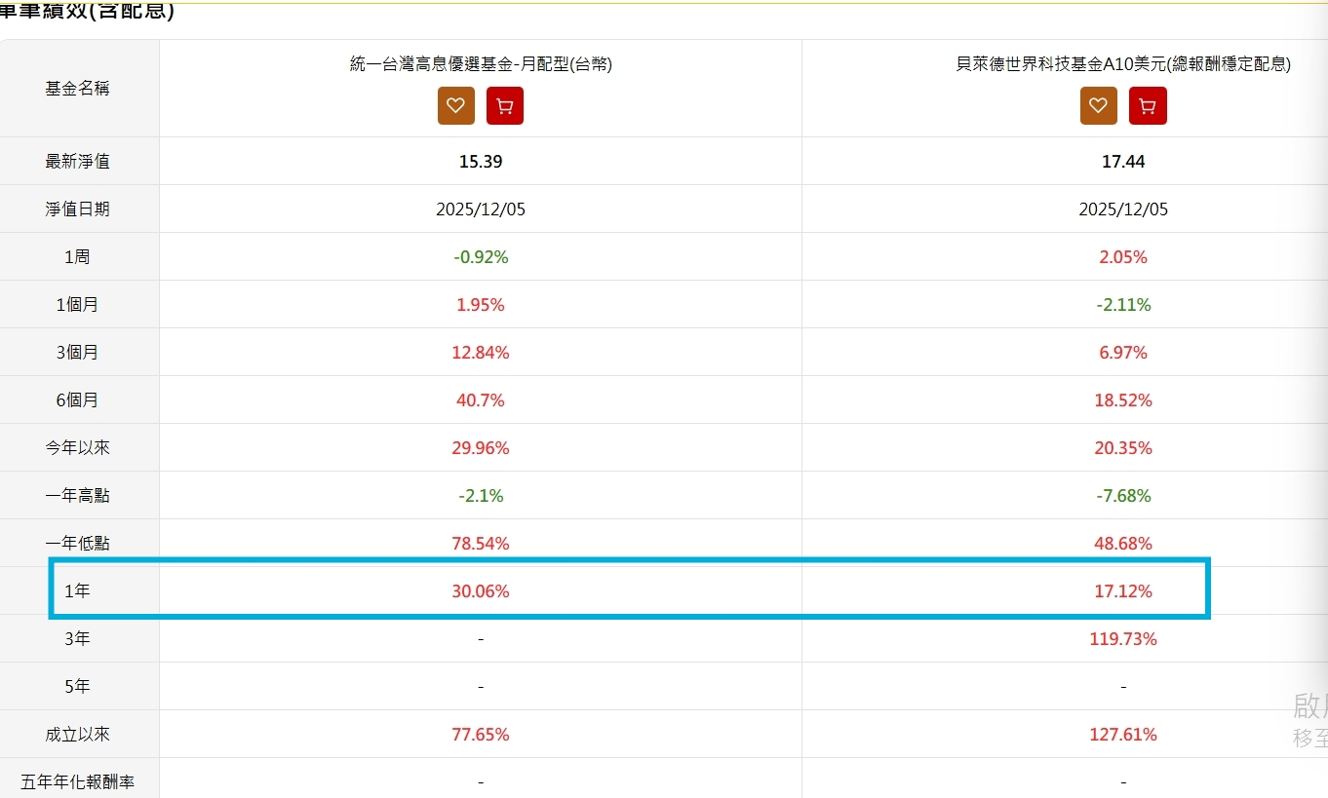
Task: Click the 成立以來 return 127.61%
Action: [x=1123, y=734]
